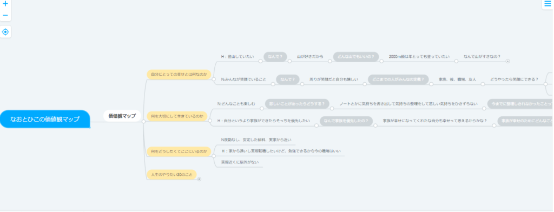Select the 価値観マップ node
The height and width of the screenshot is (212, 554).
(x=122, y=116)
